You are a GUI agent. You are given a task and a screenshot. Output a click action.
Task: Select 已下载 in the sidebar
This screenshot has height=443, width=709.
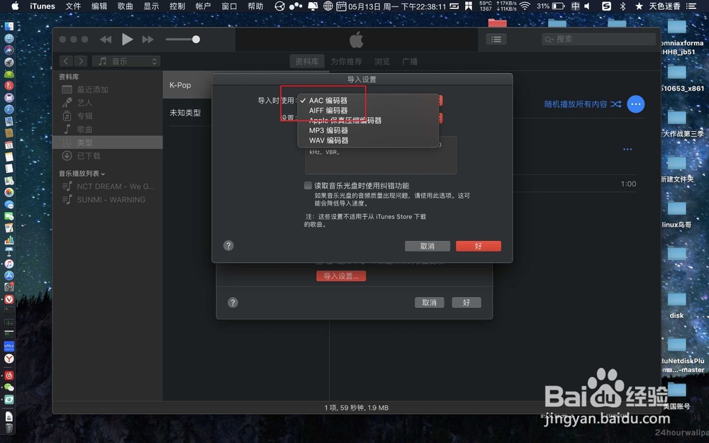pos(108,155)
